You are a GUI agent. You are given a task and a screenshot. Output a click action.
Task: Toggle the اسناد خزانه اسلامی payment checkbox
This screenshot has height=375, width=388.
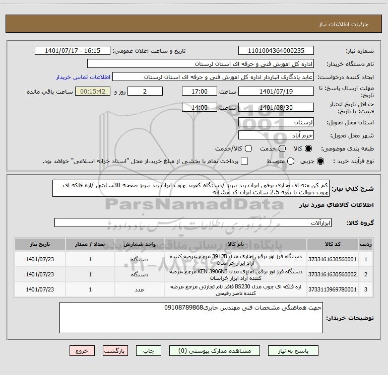pos(244,161)
